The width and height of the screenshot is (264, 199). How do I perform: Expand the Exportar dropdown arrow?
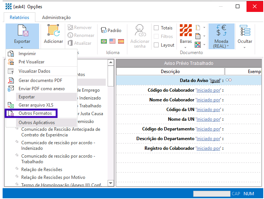tap(22, 47)
